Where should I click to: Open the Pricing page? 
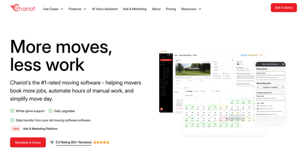pyautogui.click(x=171, y=9)
